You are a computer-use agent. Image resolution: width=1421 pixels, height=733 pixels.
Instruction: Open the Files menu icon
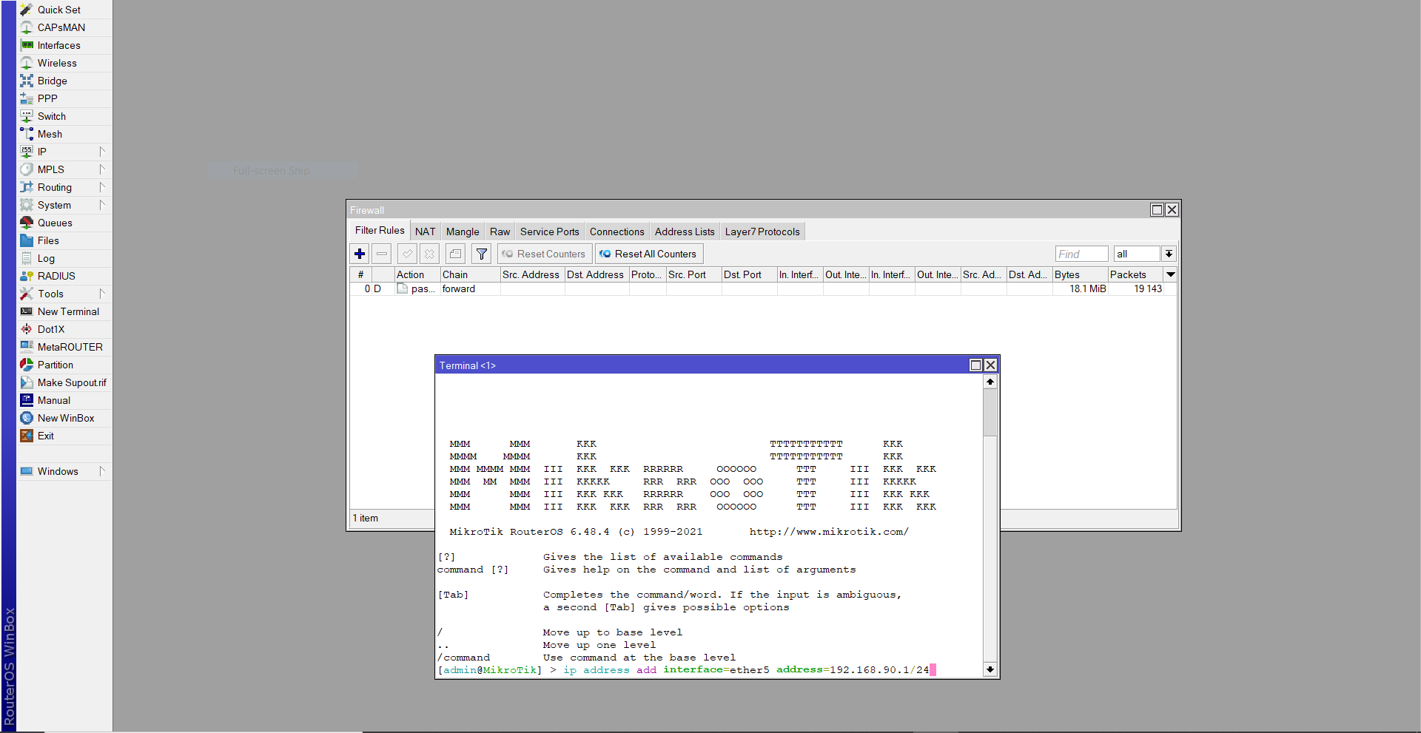27,240
